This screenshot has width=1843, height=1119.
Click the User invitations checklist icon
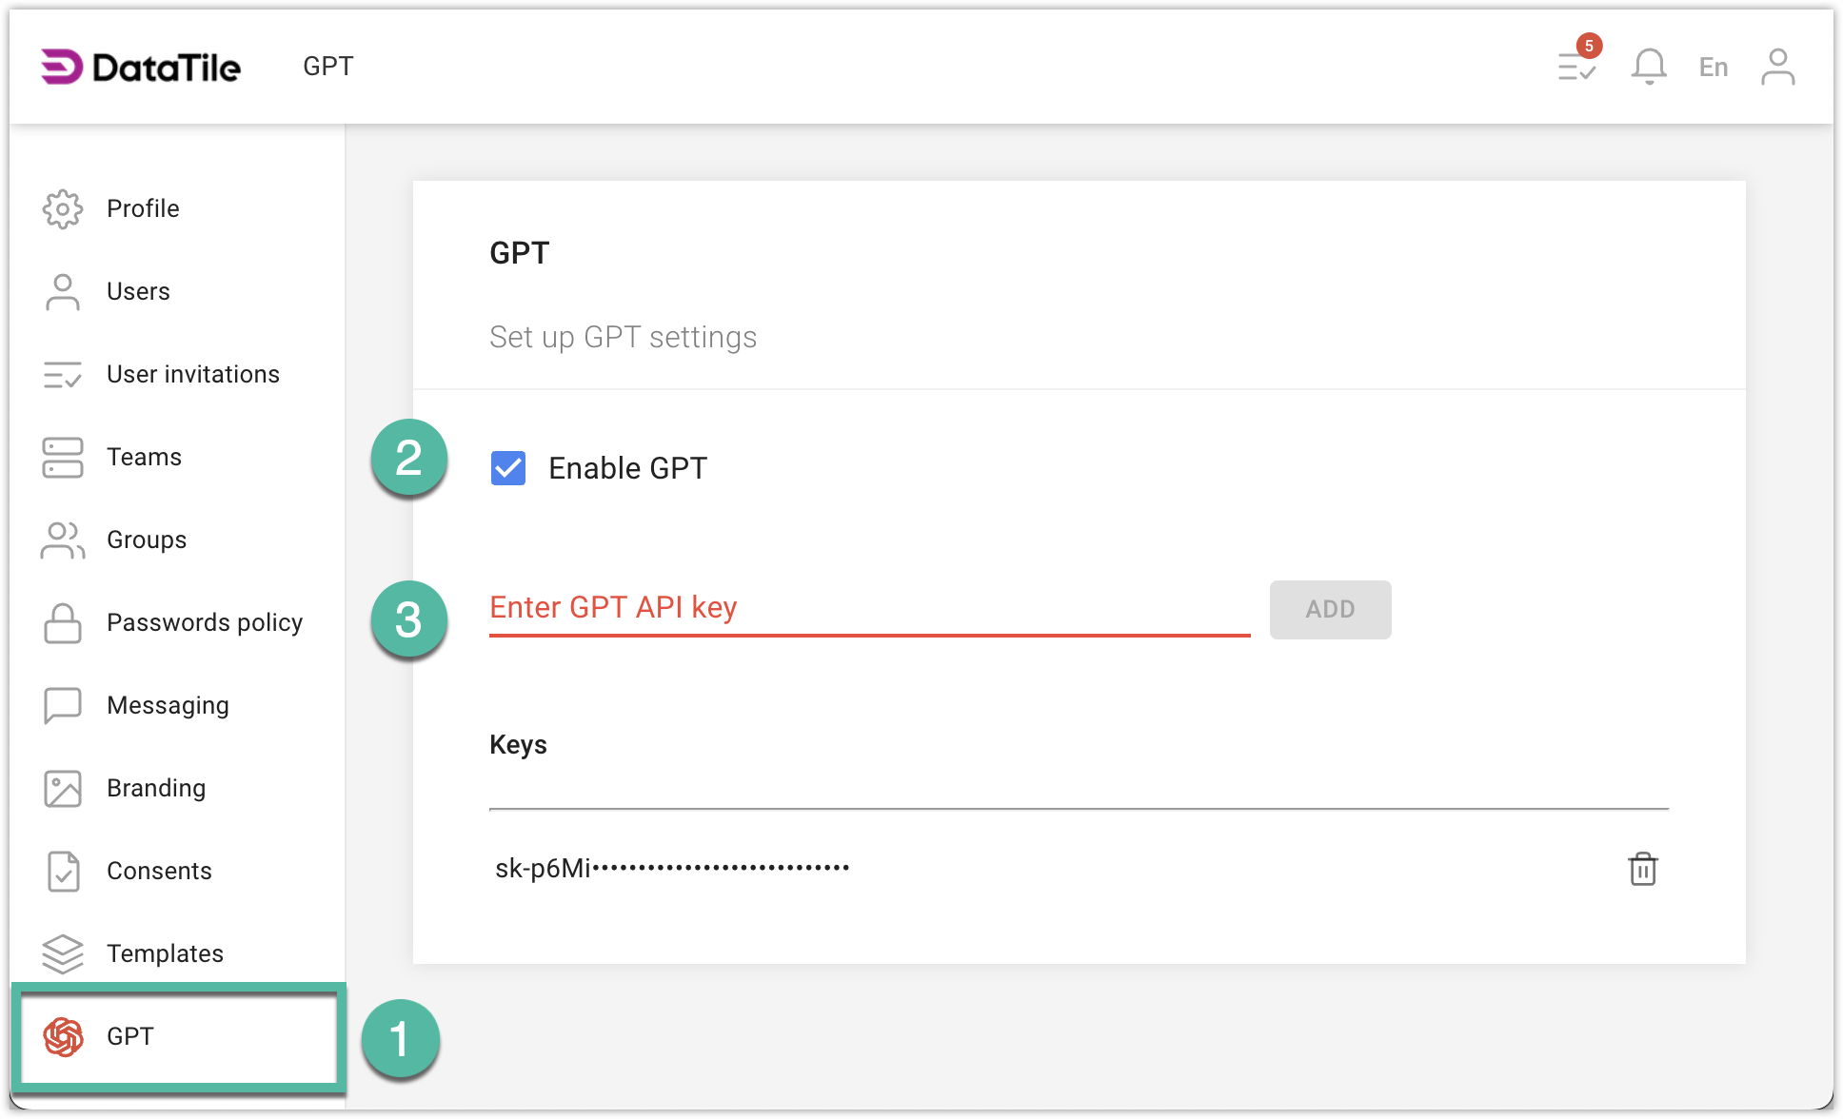[62, 374]
